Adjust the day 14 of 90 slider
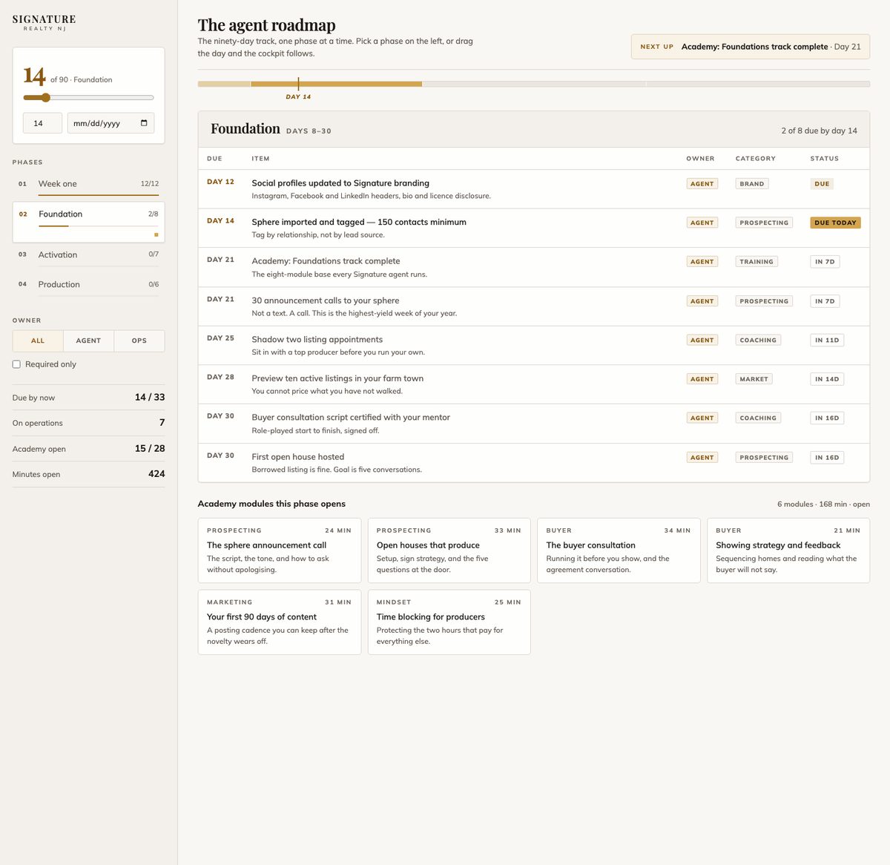Screen dimensions: 890x865 [88, 98]
